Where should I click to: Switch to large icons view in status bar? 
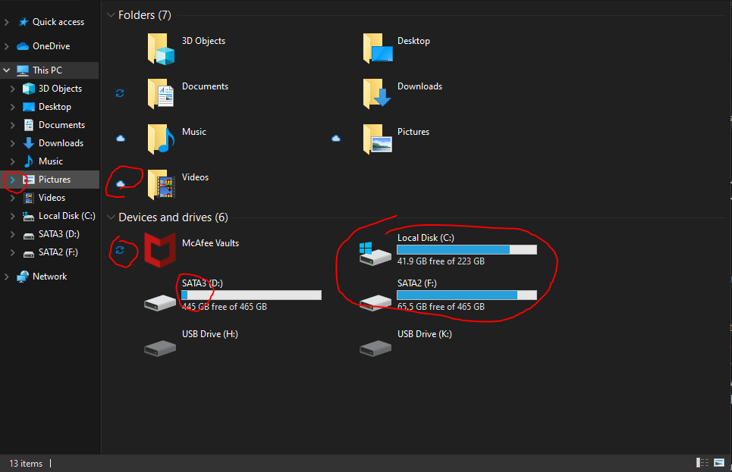(x=719, y=463)
